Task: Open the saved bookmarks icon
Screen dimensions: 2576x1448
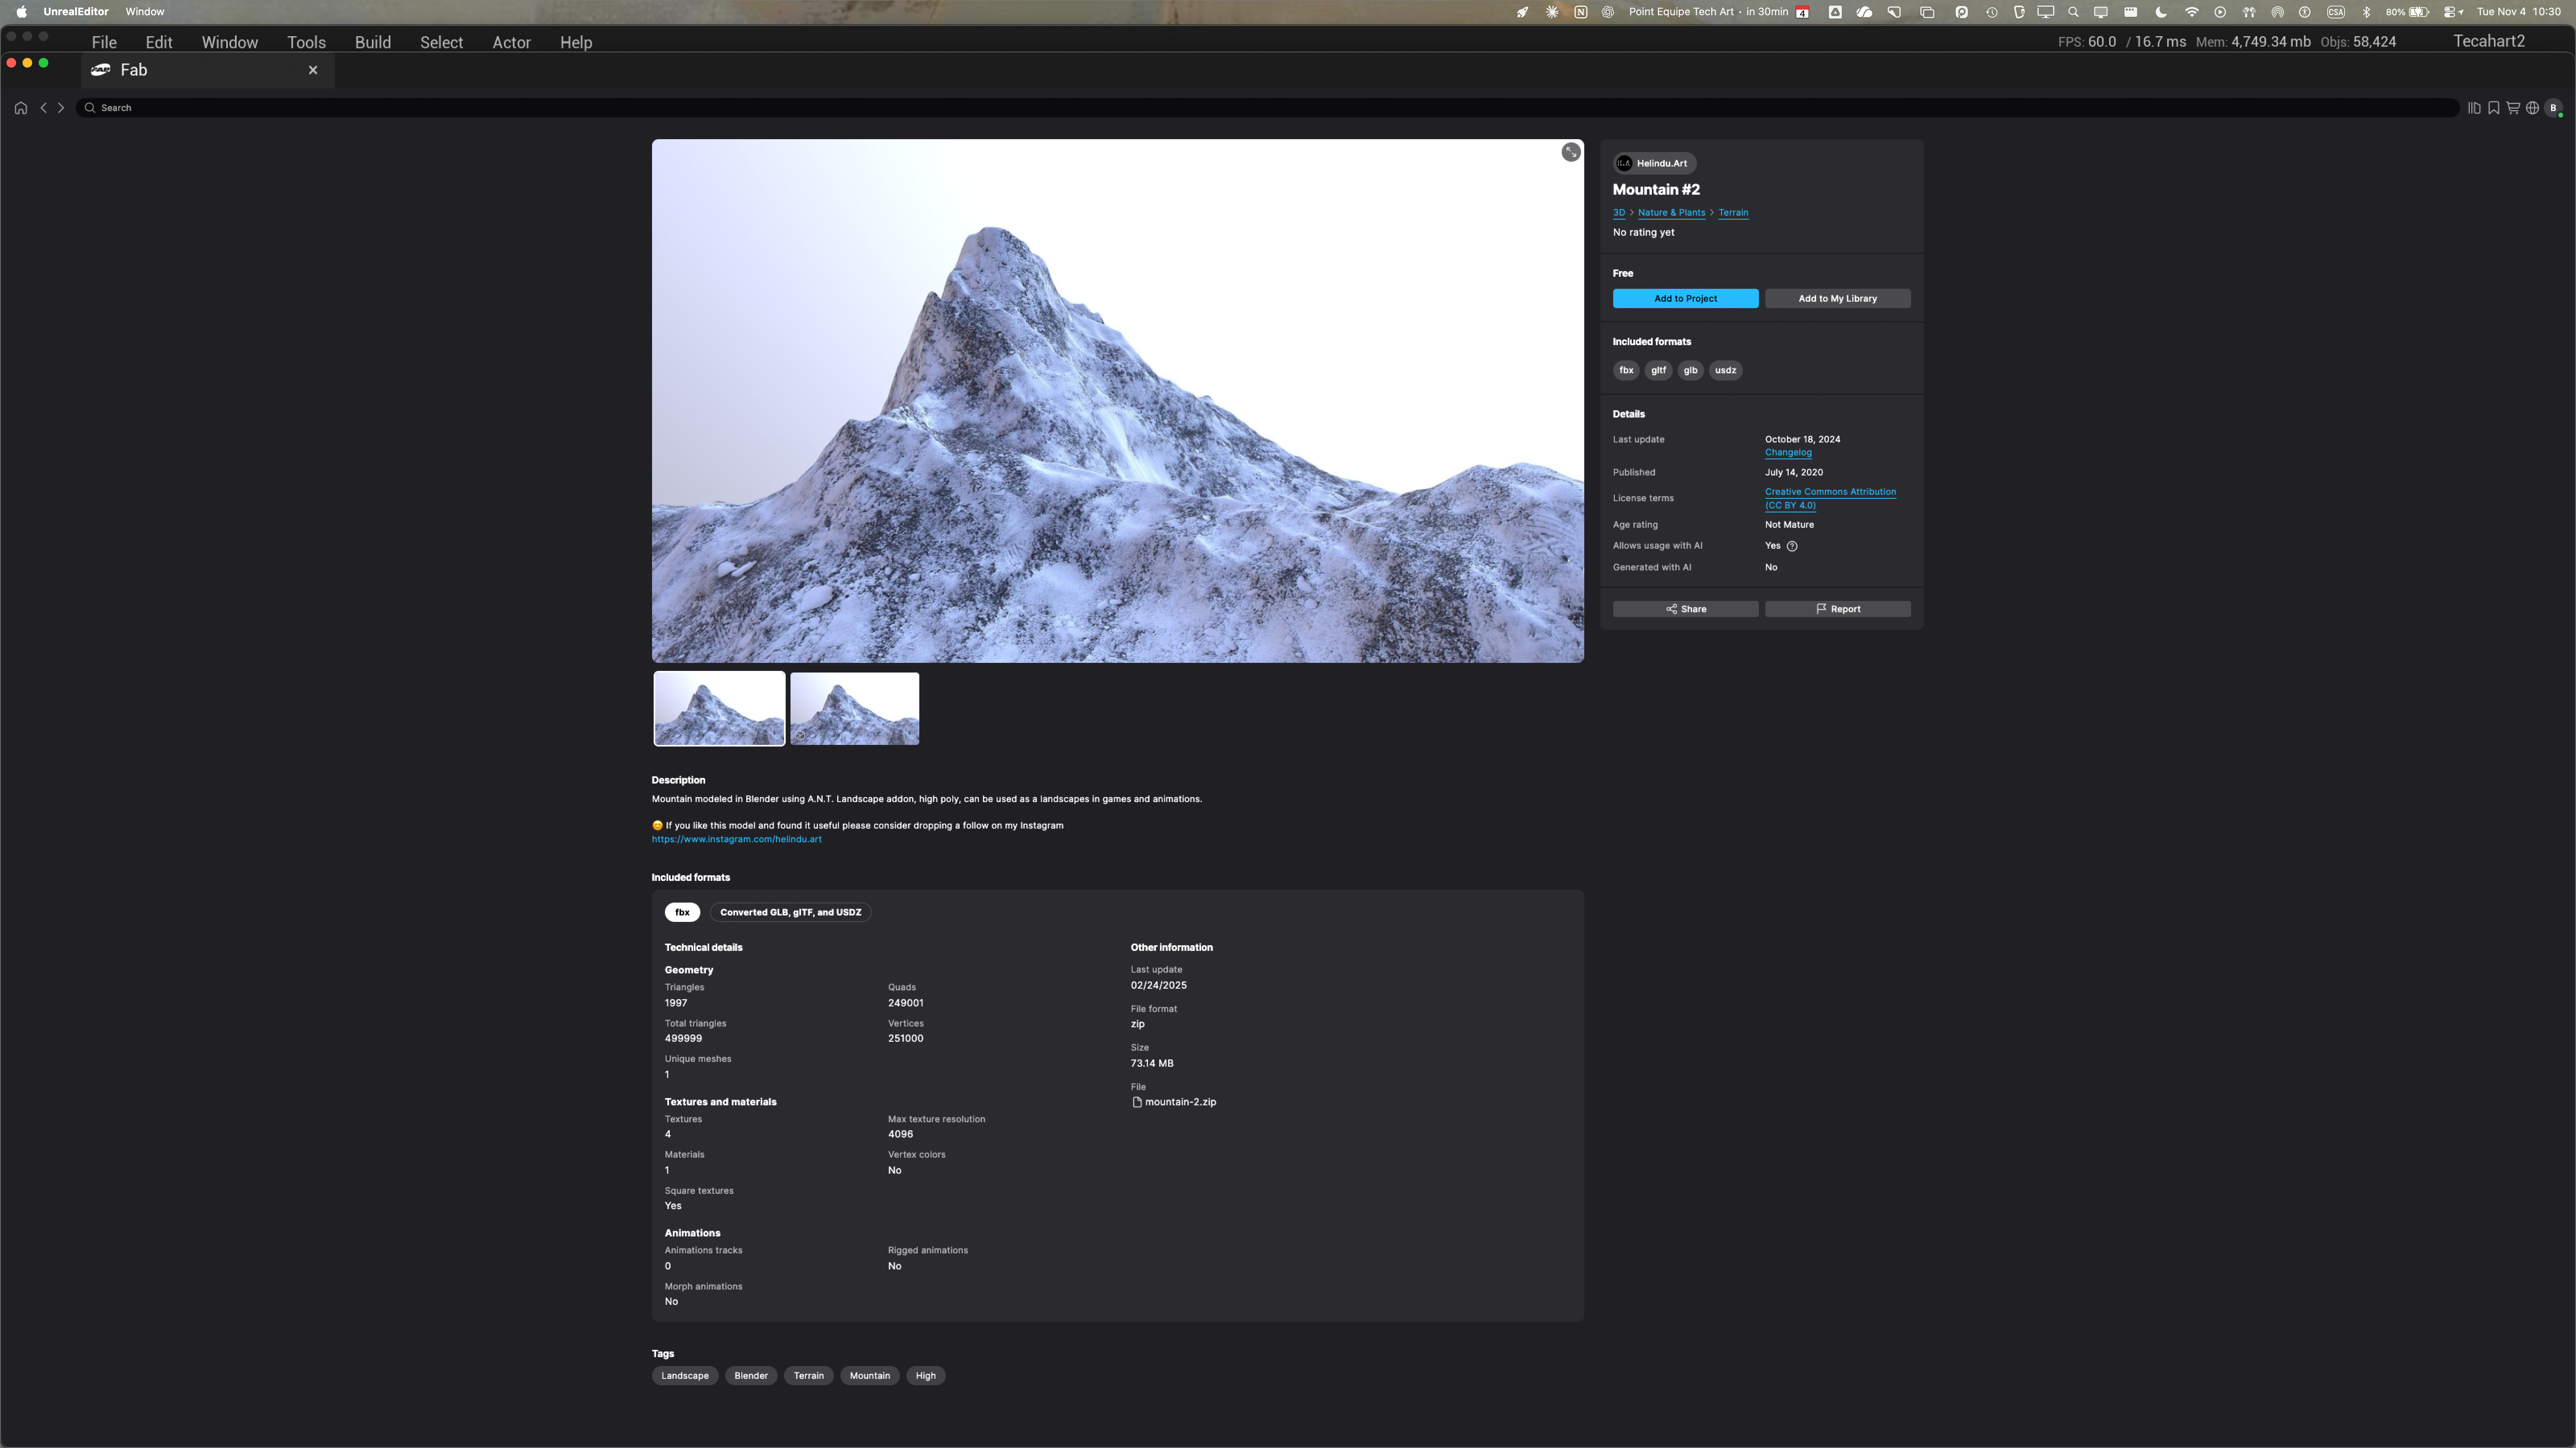Action: [x=2494, y=108]
